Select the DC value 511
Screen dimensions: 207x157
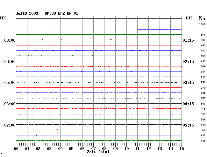203,109
